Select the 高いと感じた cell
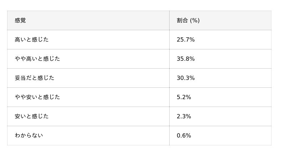This screenshot has width=285, height=156. (x=32, y=40)
